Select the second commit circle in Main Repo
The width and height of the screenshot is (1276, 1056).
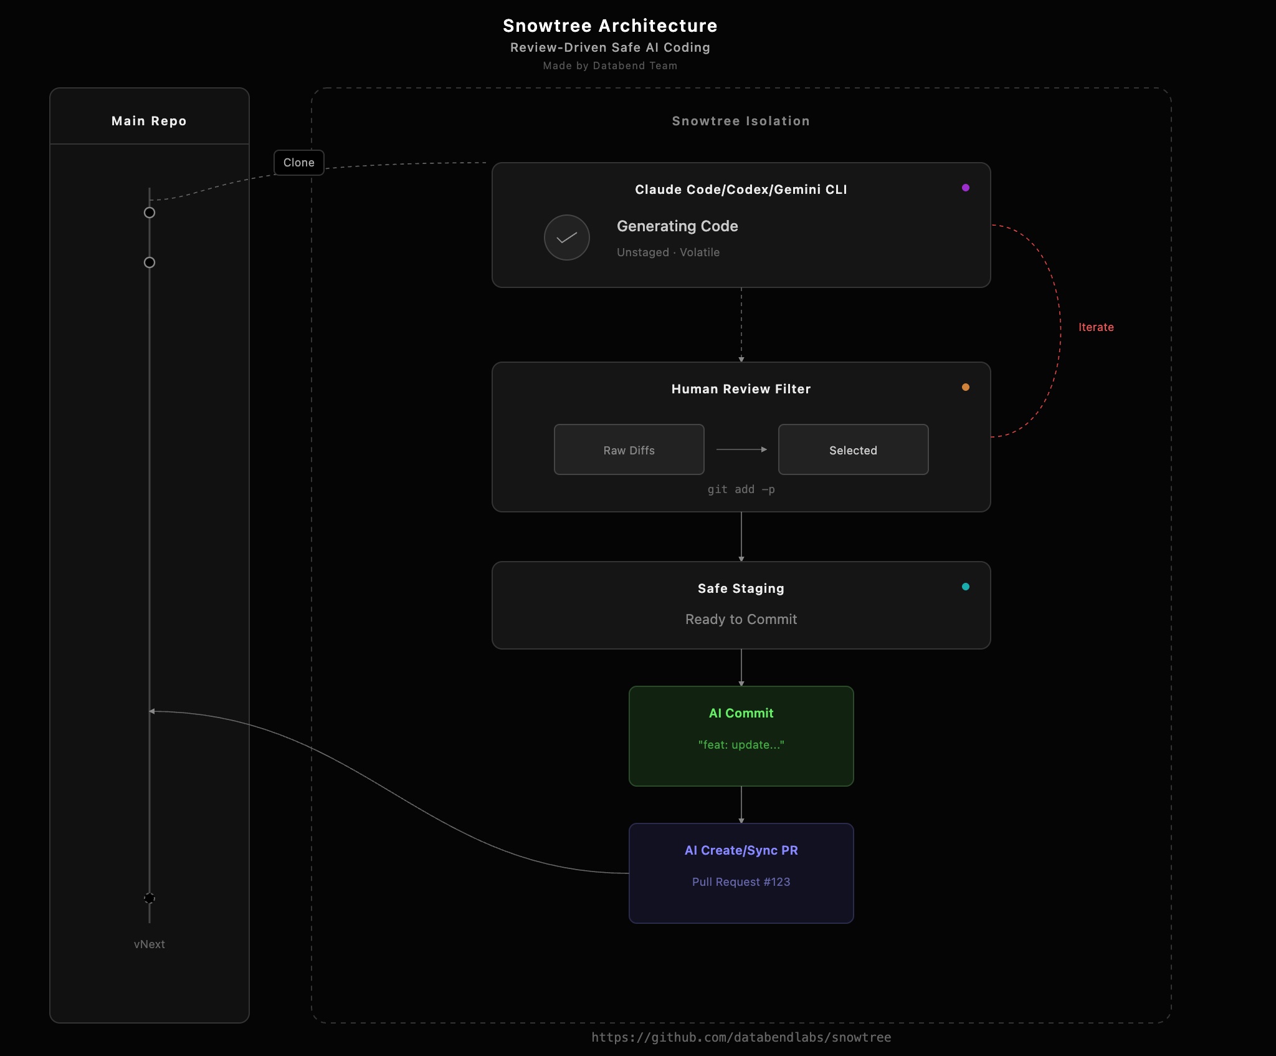(150, 262)
